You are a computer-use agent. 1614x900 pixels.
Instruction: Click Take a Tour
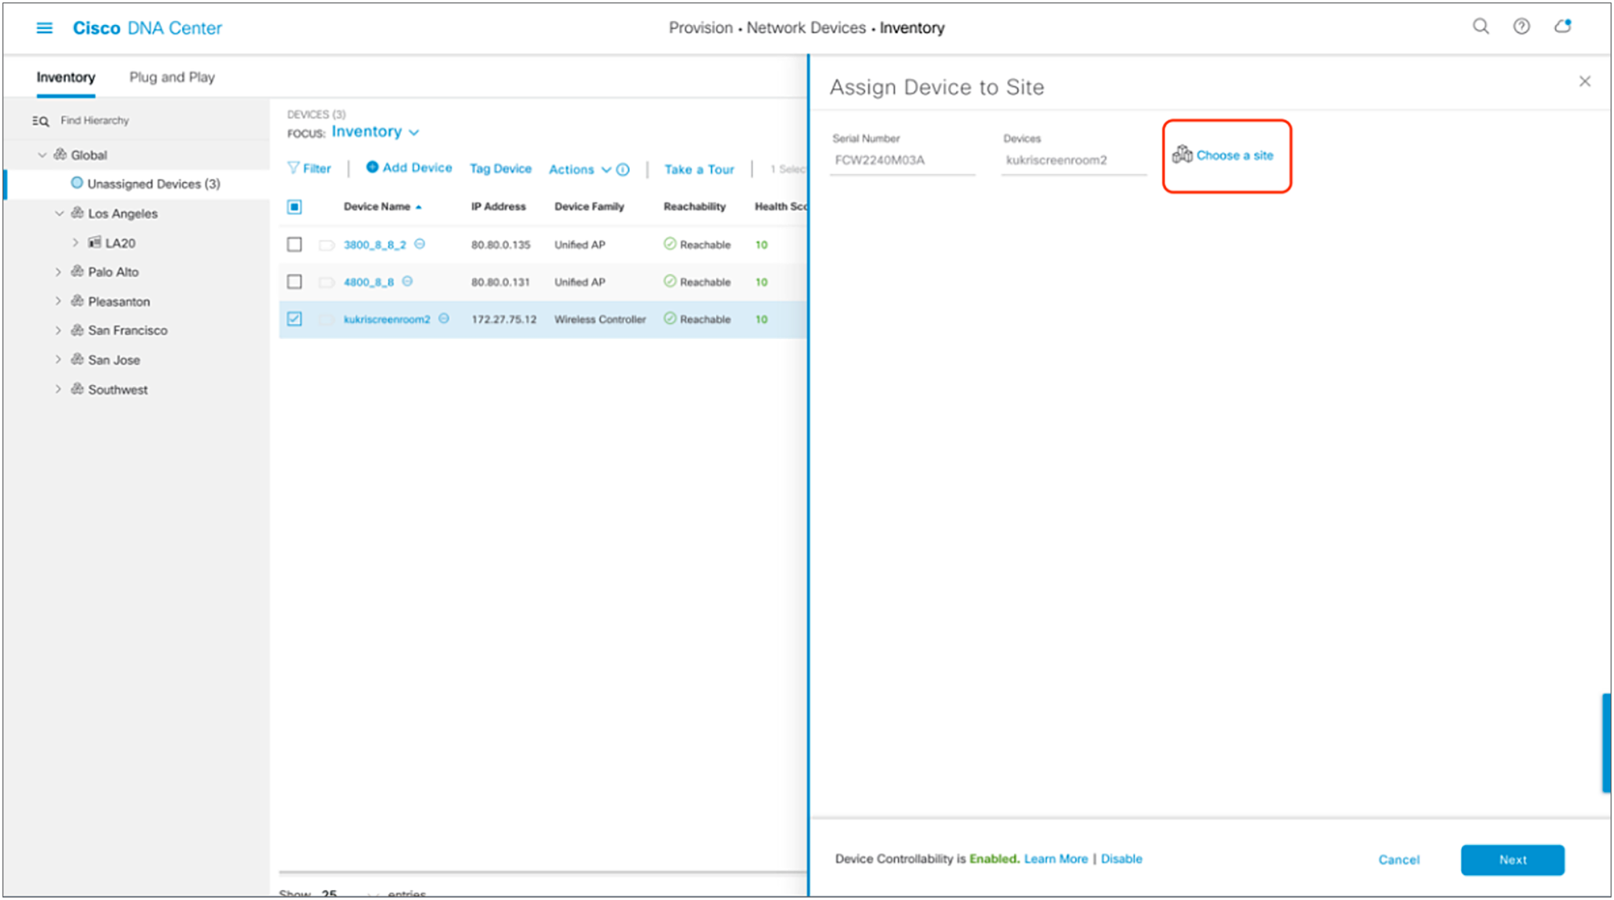tap(699, 170)
